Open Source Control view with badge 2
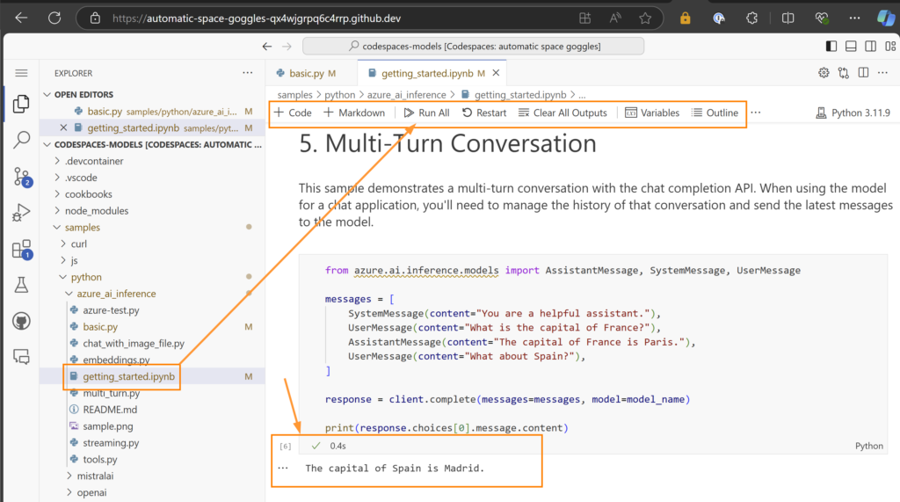 tap(22, 177)
